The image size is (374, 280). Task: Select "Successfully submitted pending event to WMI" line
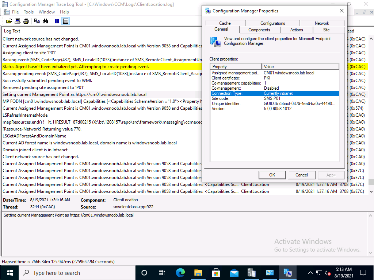(x=102, y=81)
